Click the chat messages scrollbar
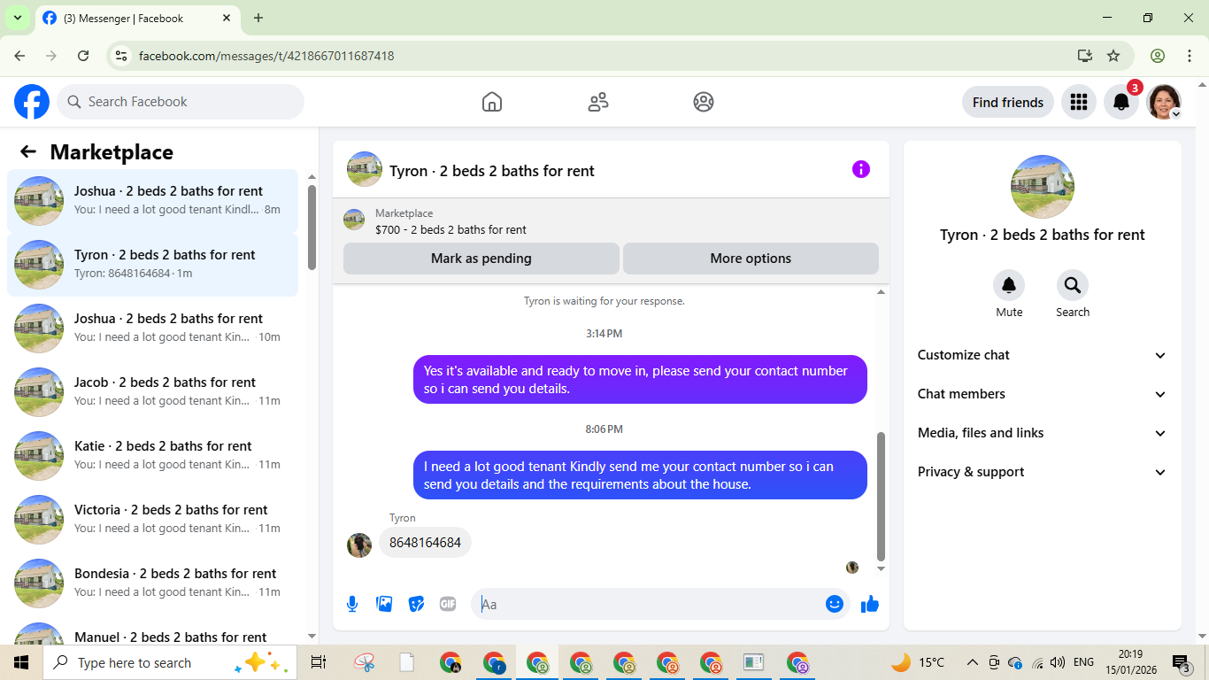The height and width of the screenshot is (680, 1209). click(x=881, y=496)
